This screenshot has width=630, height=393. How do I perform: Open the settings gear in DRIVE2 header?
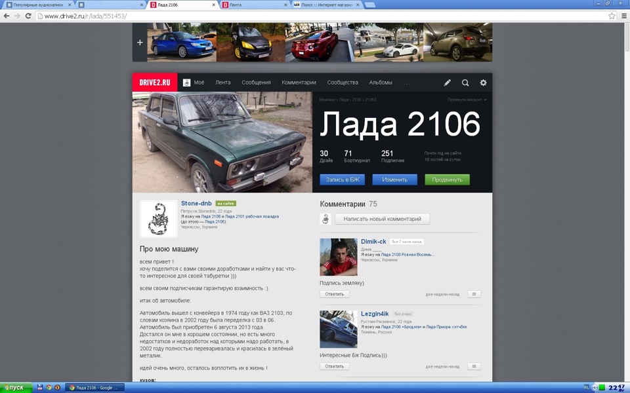483,83
